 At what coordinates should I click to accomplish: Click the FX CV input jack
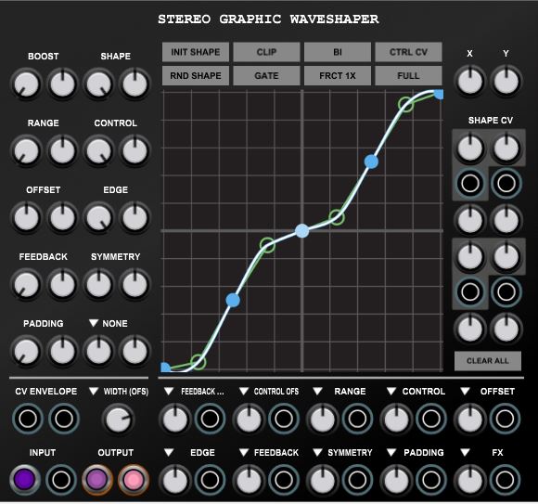point(505,480)
